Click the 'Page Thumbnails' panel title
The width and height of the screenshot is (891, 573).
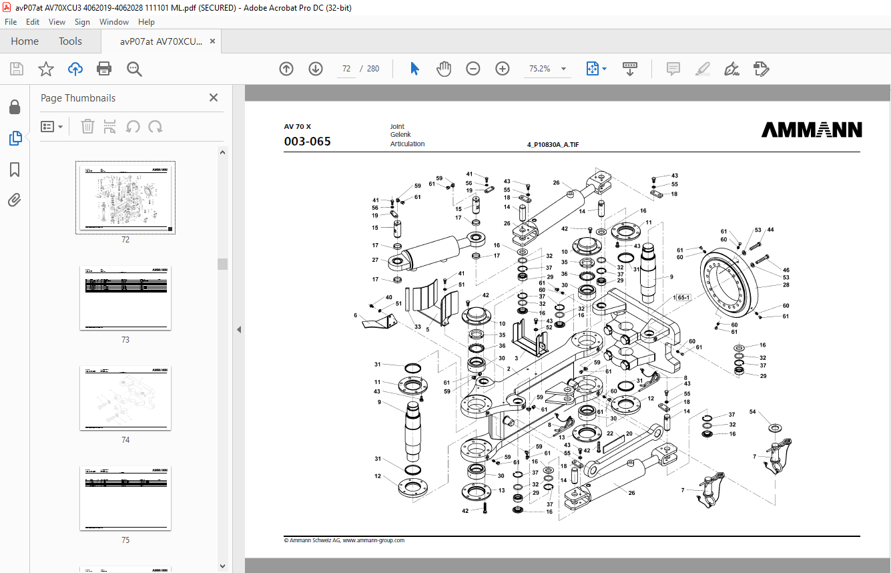(x=78, y=98)
